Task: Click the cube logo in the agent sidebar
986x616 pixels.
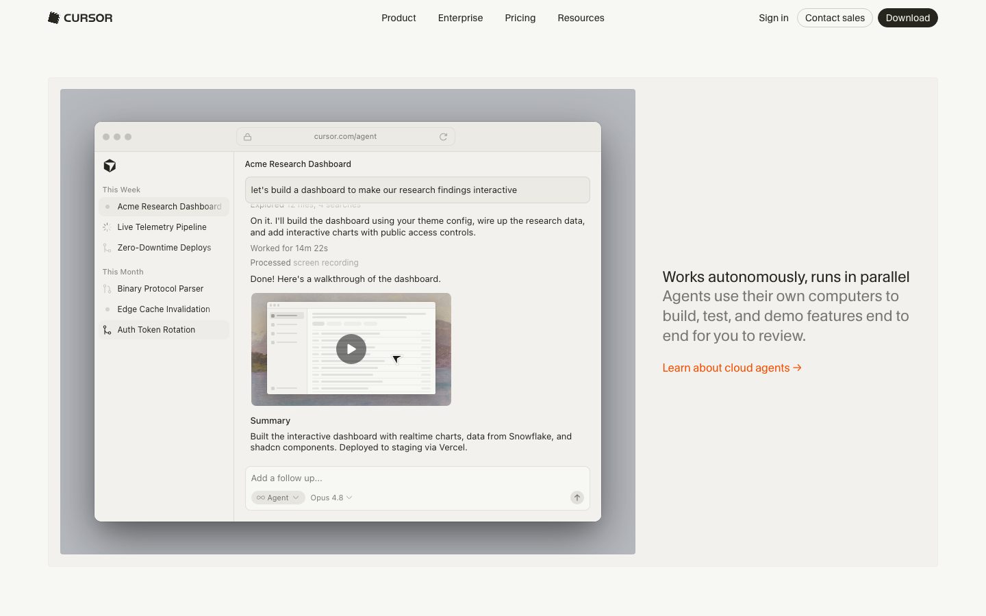Action: click(110, 166)
